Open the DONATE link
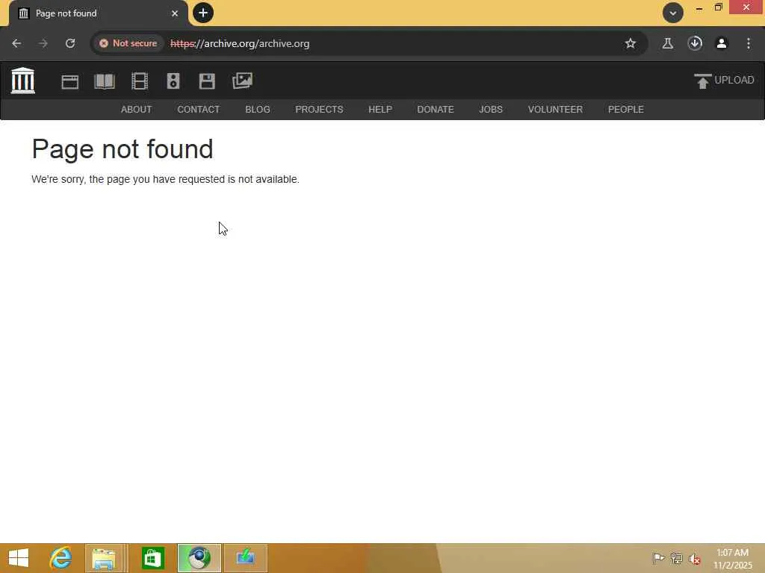765x573 pixels. [436, 110]
